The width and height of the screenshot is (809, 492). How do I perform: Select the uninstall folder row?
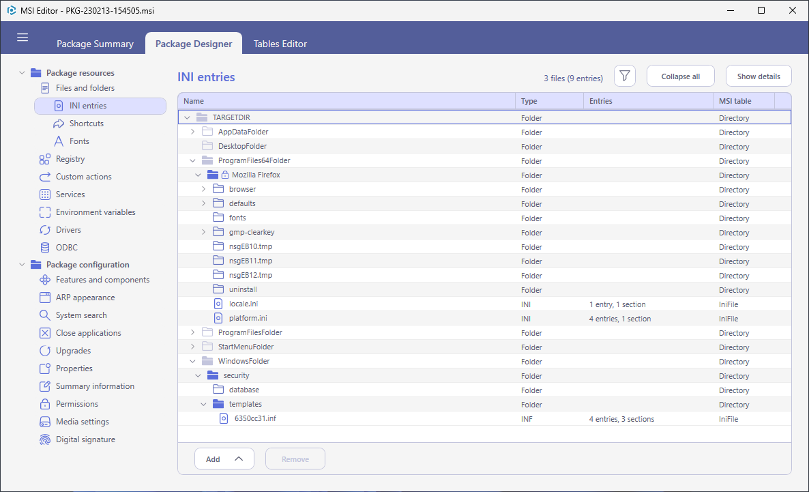(484, 289)
